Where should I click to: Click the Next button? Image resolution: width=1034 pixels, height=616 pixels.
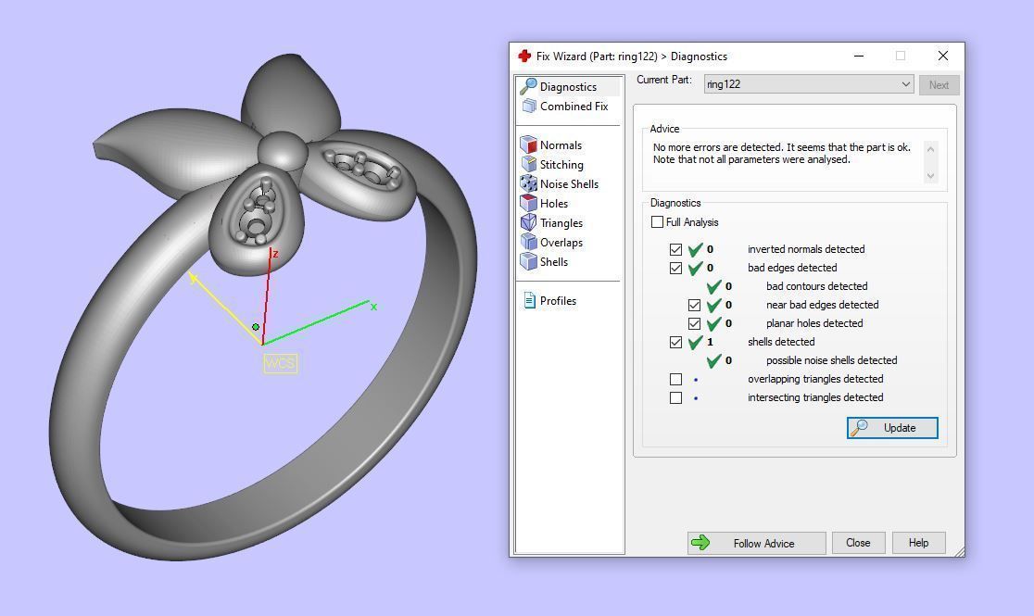point(939,84)
